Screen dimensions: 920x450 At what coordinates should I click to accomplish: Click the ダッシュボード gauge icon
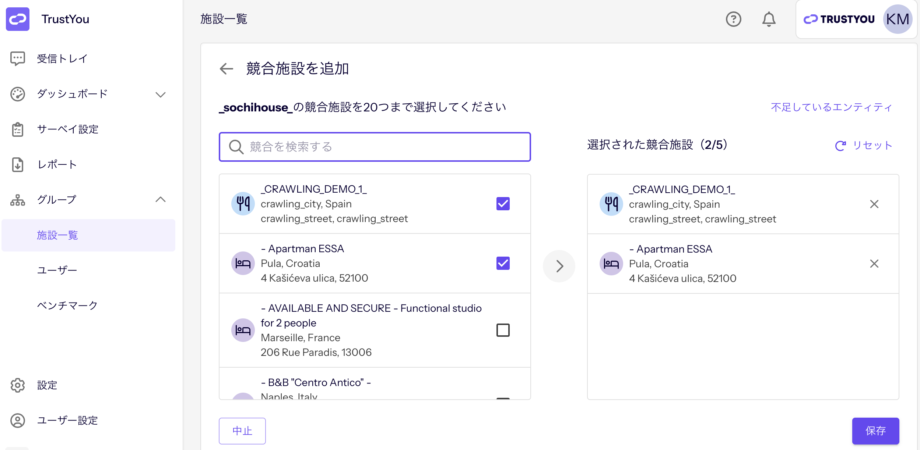click(x=18, y=94)
